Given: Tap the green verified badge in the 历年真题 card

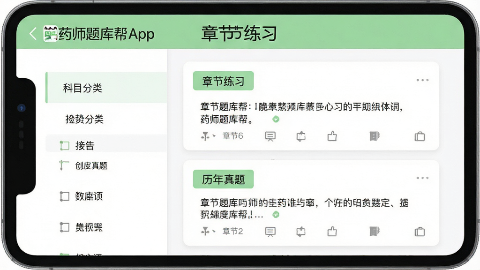Looking at the screenshot, I should tap(276, 215).
